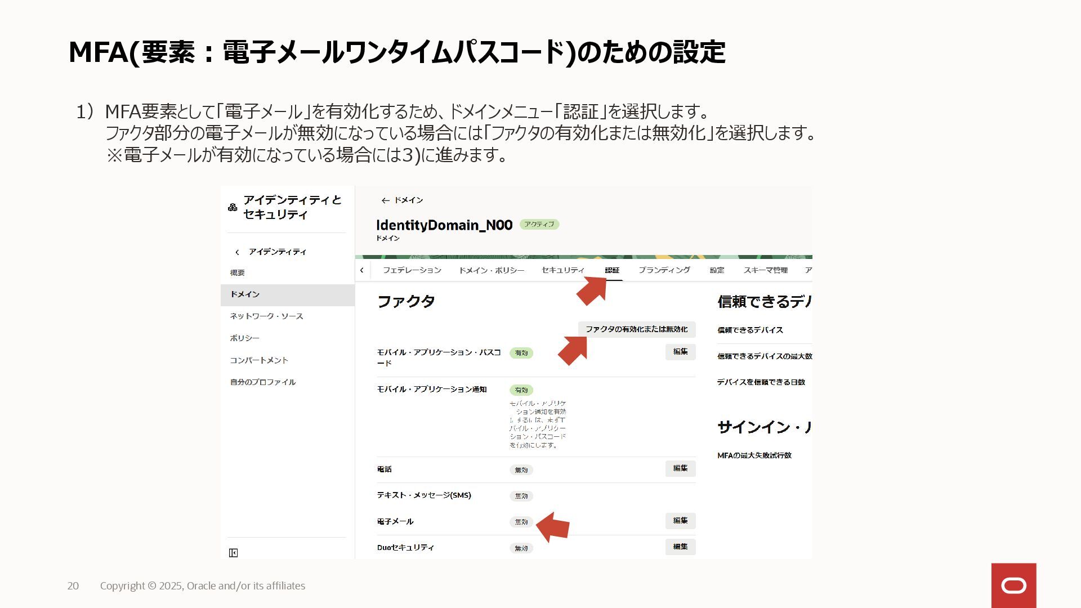
Task: Open the 設定 tab
Action: point(717,270)
